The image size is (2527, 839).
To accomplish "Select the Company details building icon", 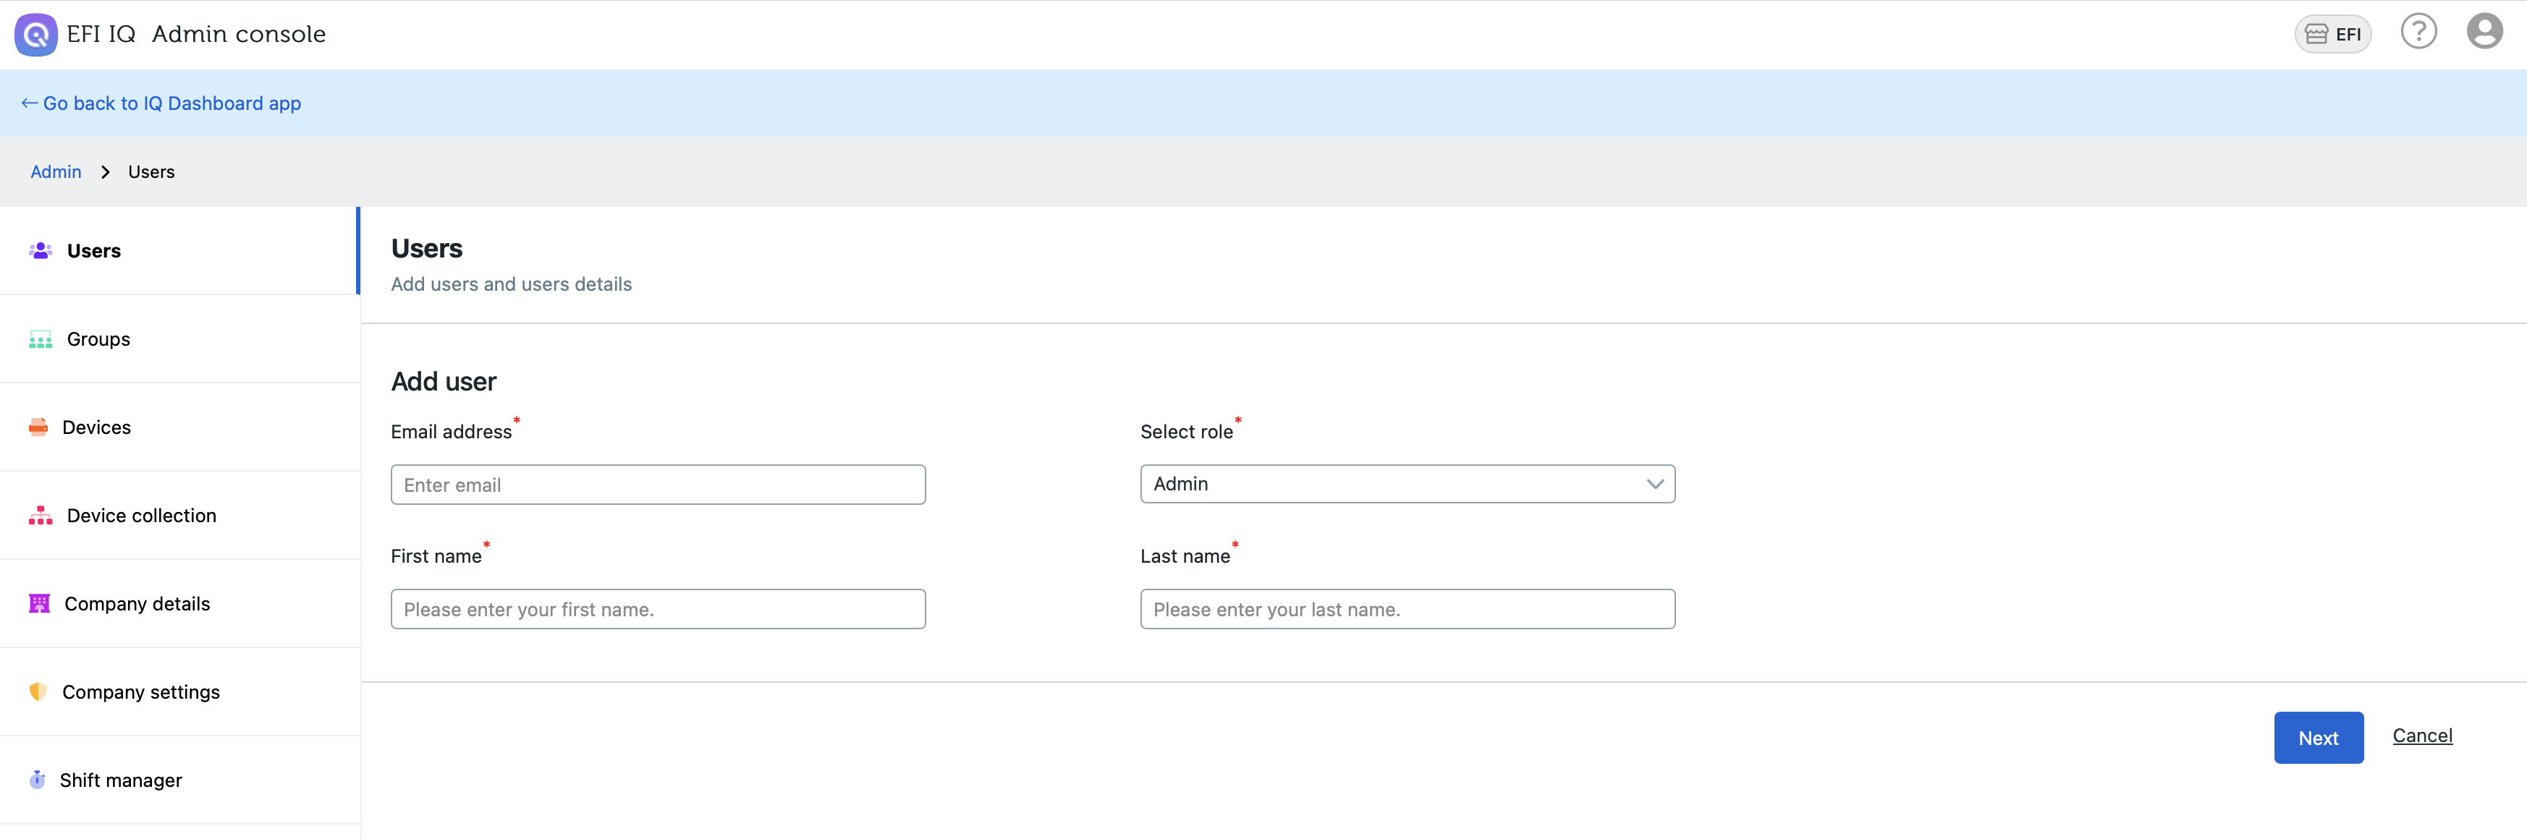I will tap(39, 602).
